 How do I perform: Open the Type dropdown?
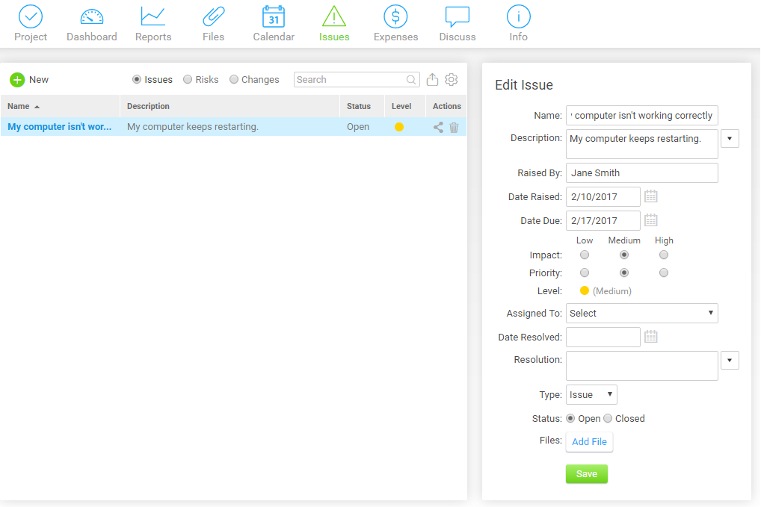click(x=591, y=394)
